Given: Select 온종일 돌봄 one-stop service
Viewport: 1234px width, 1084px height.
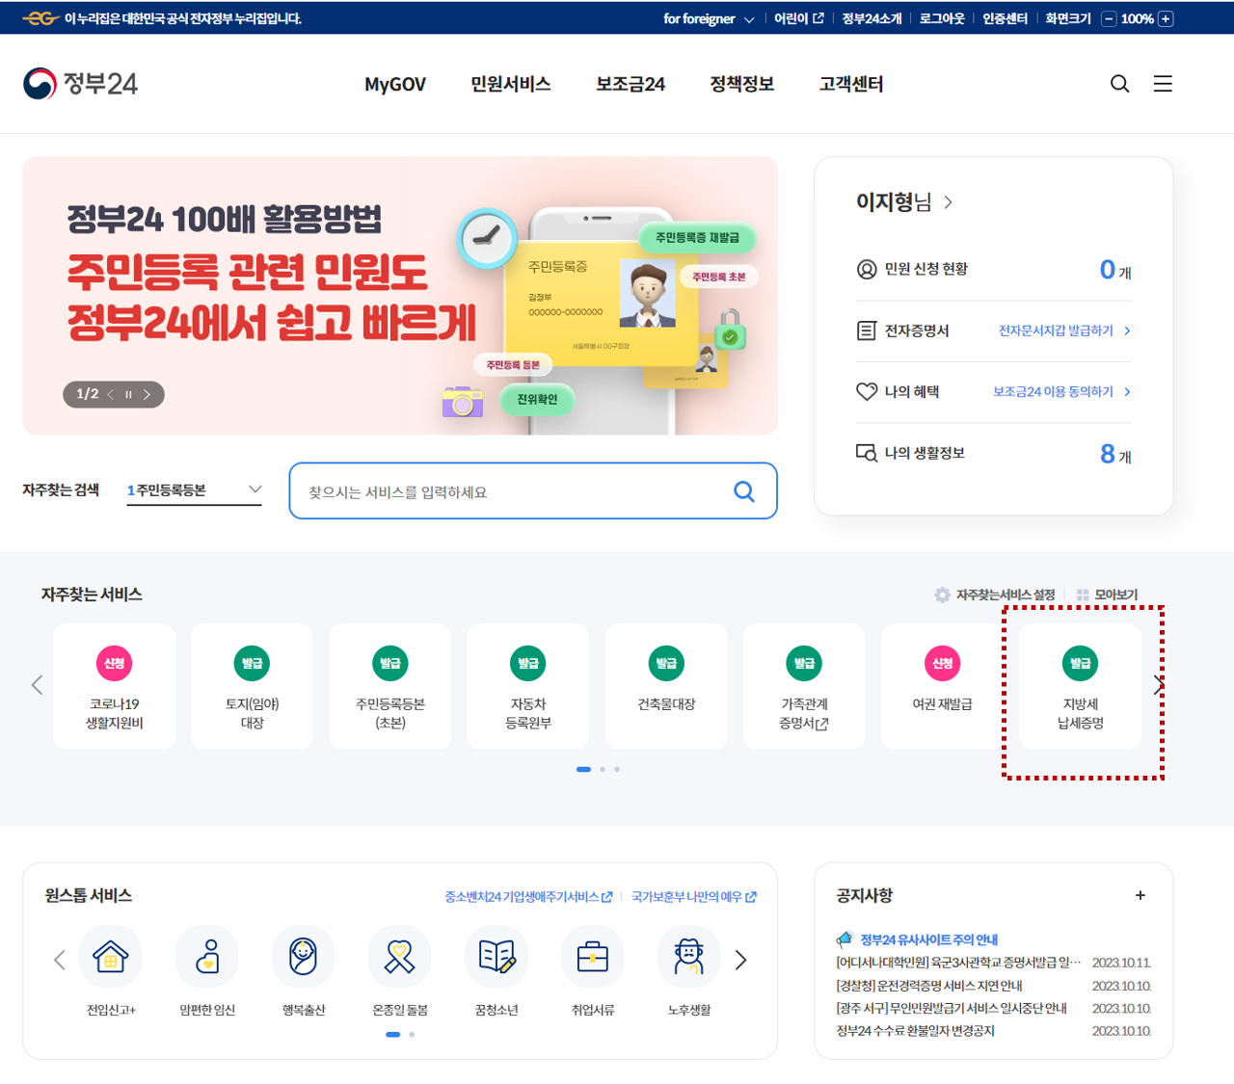Looking at the screenshot, I should tap(400, 971).
